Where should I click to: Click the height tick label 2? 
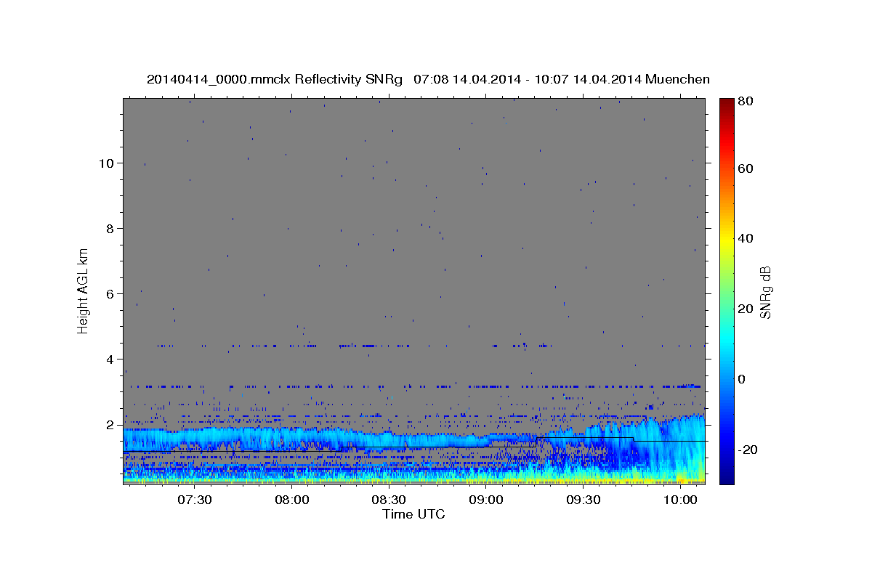click(x=109, y=424)
